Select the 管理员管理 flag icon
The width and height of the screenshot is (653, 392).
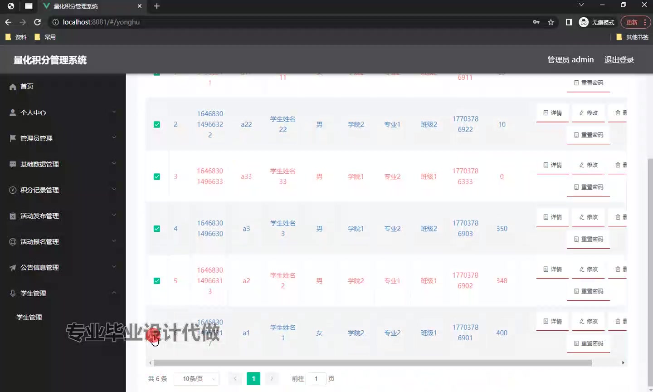pos(12,138)
